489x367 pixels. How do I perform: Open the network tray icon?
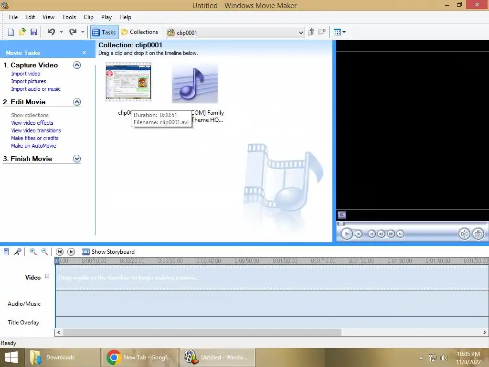(433, 357)
